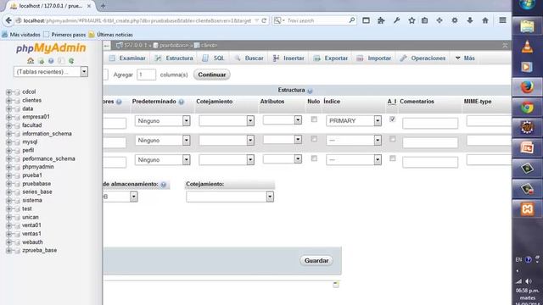Open the query console icon at bottom

coord(336,285)
